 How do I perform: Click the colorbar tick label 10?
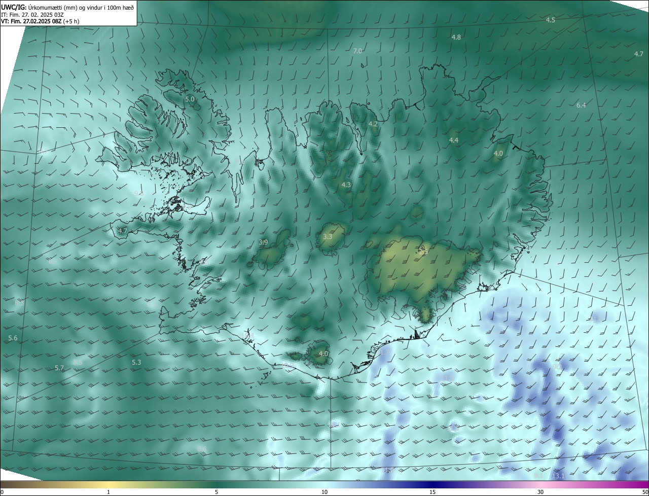324,492
